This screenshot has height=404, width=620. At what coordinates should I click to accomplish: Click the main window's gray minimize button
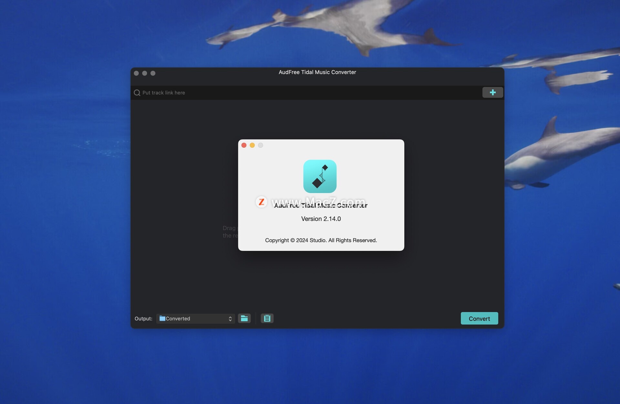click(145, 73)
